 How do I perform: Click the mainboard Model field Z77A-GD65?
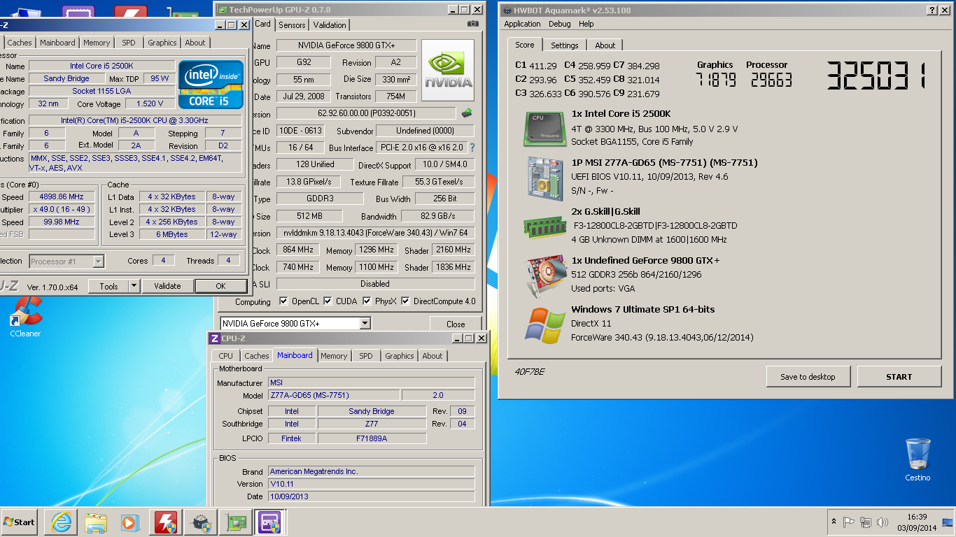[334, 395]
